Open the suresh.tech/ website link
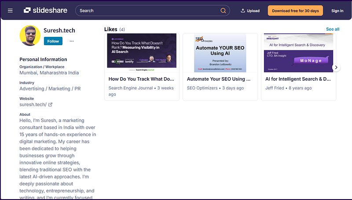 [33, 104]
